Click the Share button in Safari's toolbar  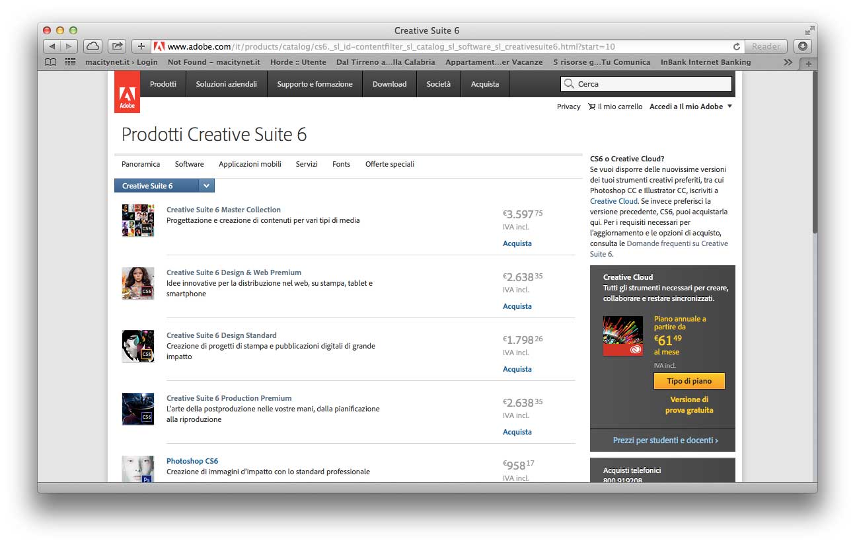117,46
